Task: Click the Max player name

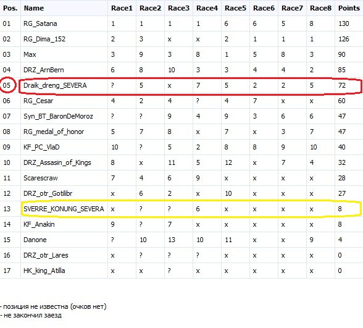Action: [x=30, y=54]
